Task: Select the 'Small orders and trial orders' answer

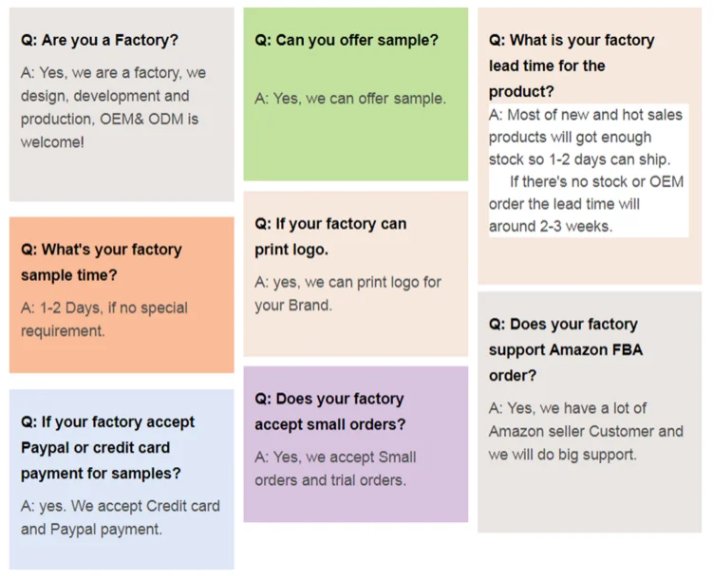Action: 334,469
